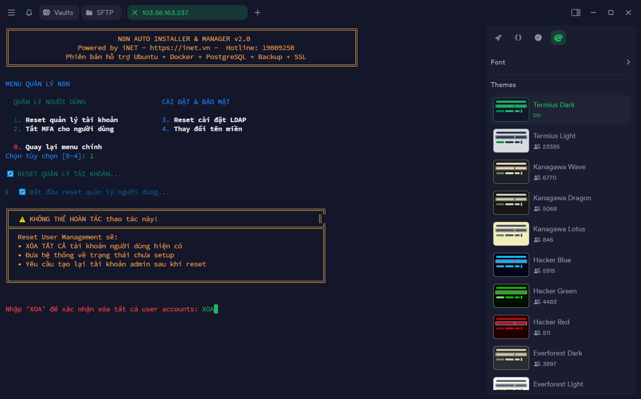Select the Everforest Light theme
The height and width of the screenshot is (399, 641).
(x=561, y=383)
